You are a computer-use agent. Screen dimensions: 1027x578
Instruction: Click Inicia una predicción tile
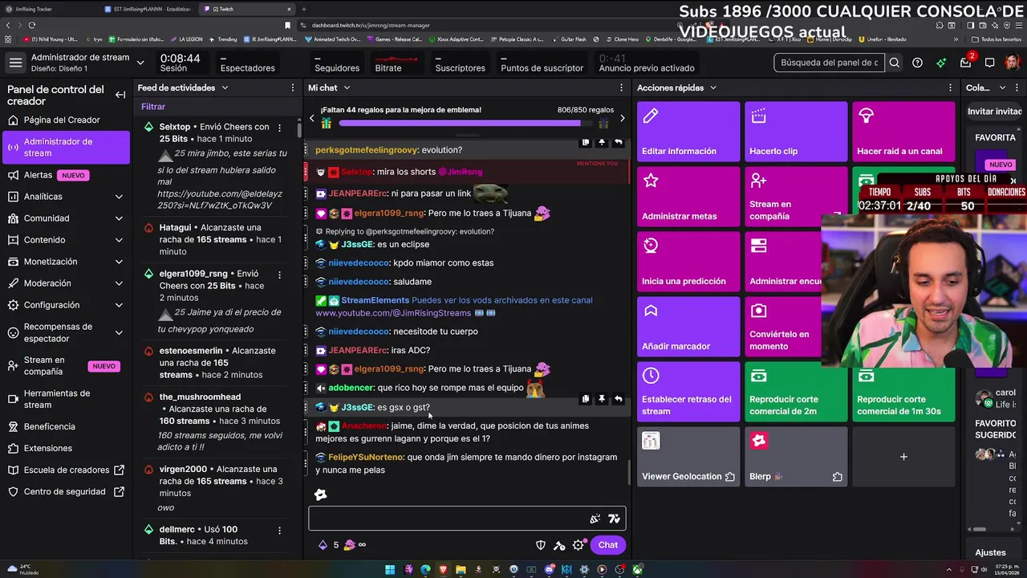coord(688,262)
